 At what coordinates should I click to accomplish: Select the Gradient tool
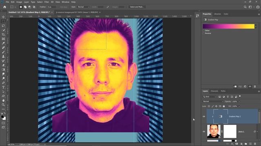pos(3,69)
